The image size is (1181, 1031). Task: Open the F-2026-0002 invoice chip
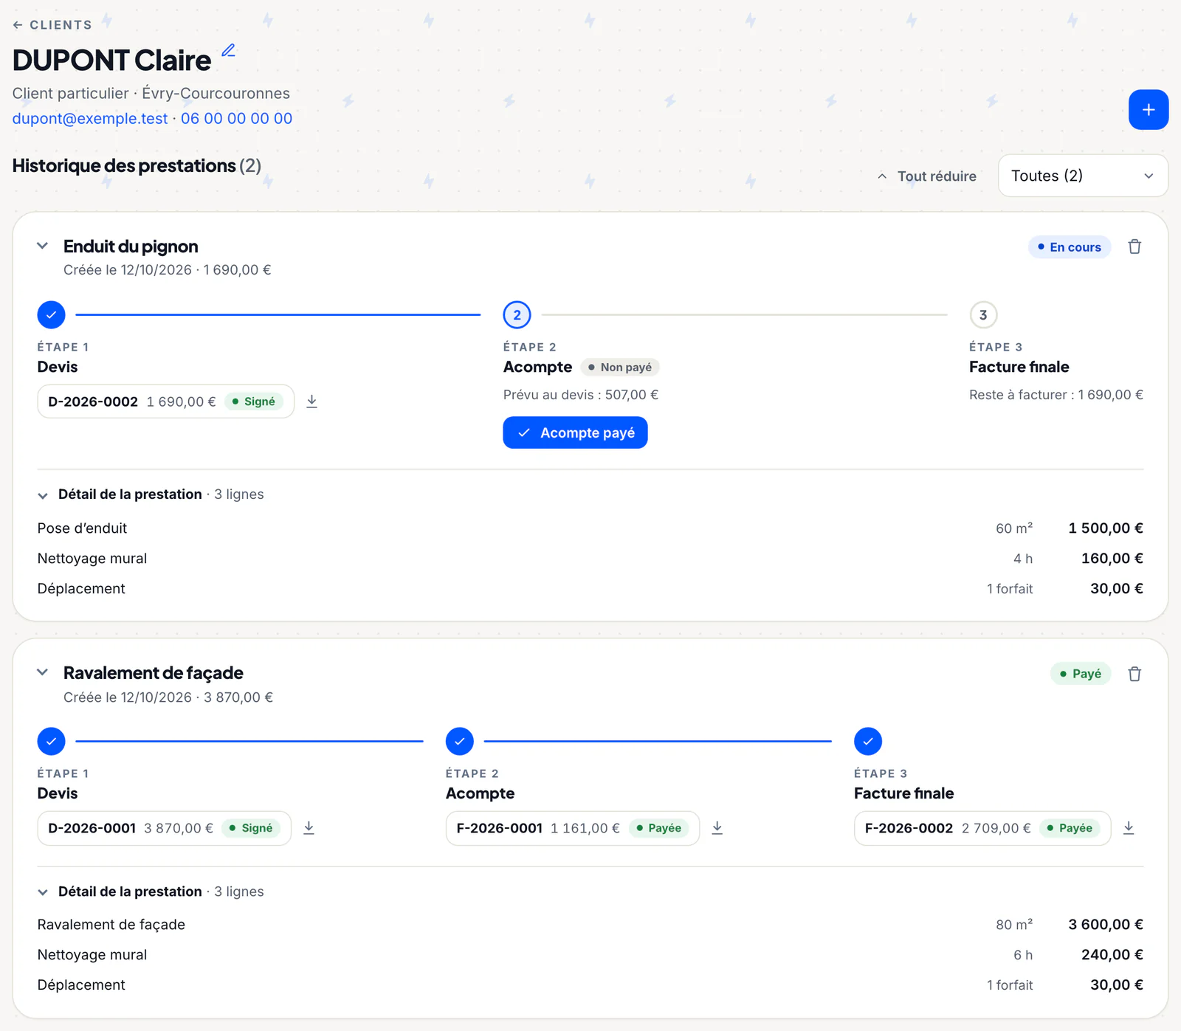(x=982, y=828)
